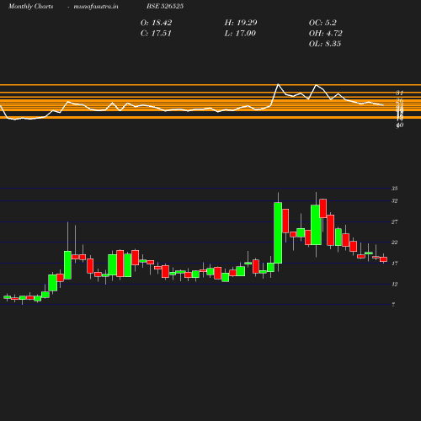Select the high value 'H: 19.29'
The width and height of the screenshot is (421, 421).
pos(241,23)
